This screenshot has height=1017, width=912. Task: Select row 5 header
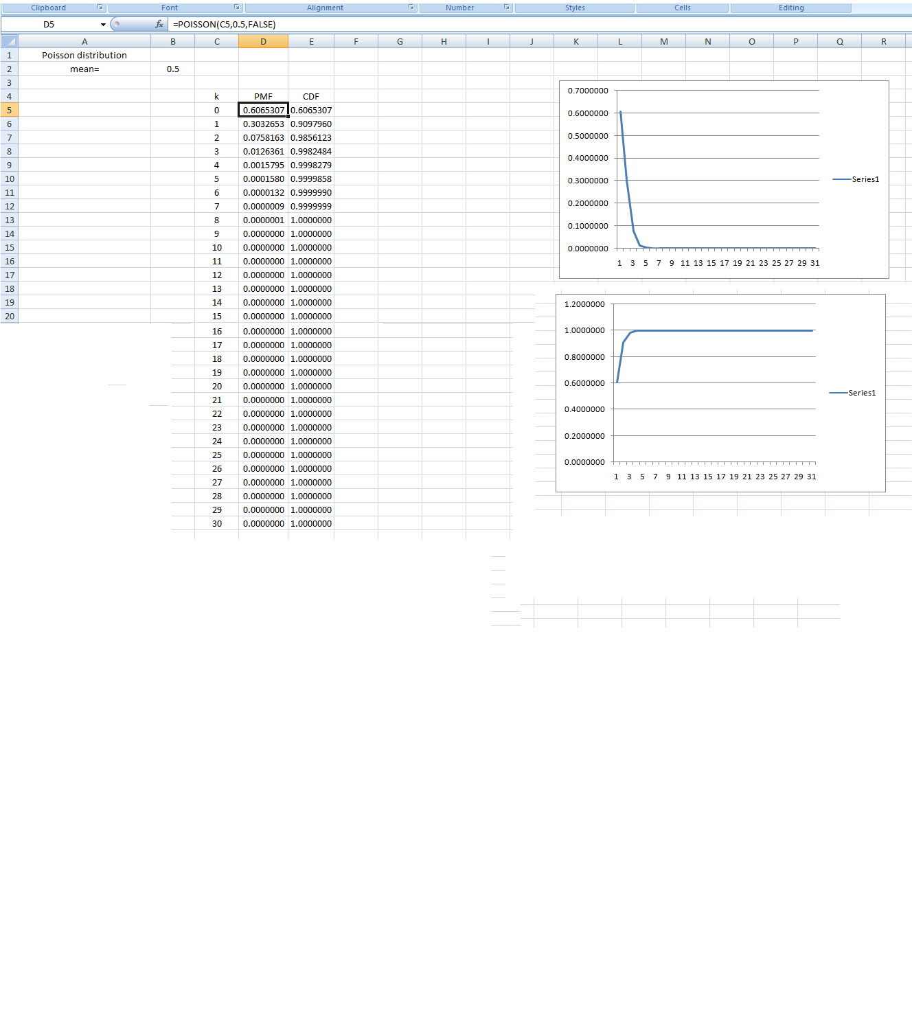(10, 110)
